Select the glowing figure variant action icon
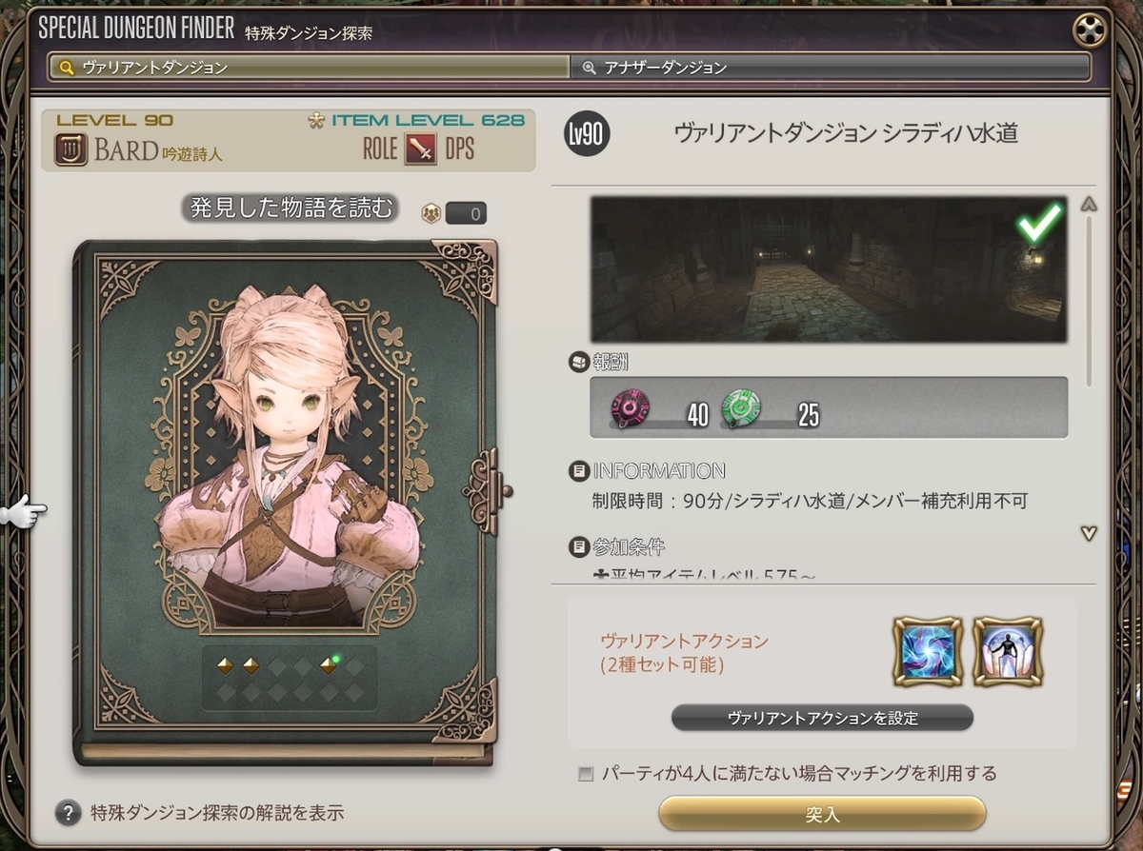The image size is (1143, 851). [1008, 652]
